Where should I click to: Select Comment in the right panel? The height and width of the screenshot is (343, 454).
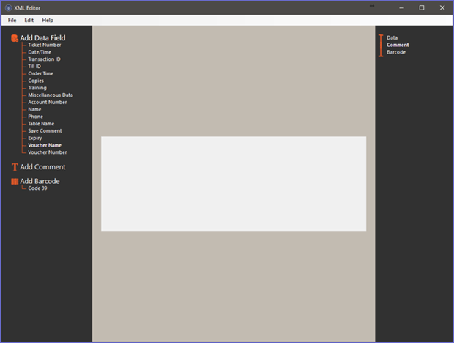(x=398, y=45)
